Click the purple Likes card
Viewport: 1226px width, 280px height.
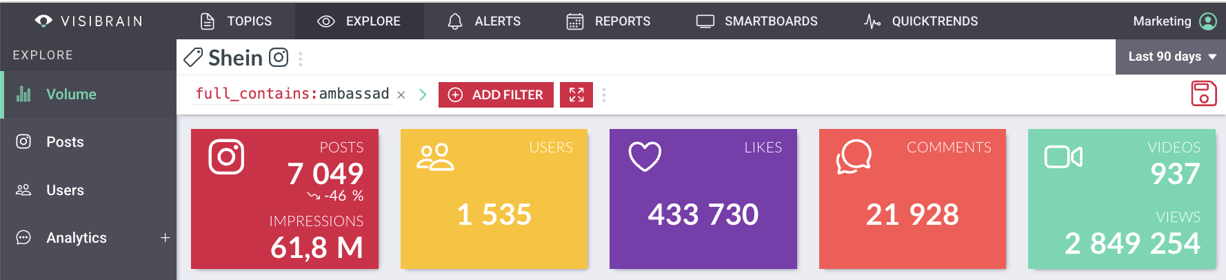point(703,199)
